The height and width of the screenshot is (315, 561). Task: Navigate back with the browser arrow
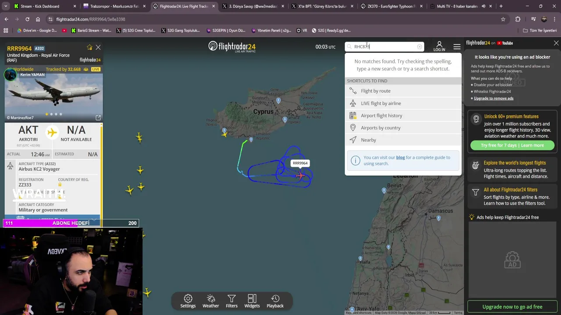pyautogui.click(x=6, y=19)
